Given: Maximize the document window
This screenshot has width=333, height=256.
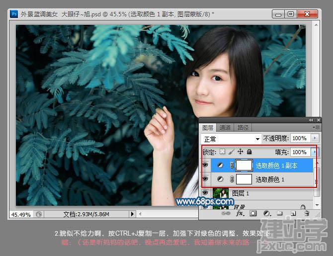Looking at the screenshot, I should 291,14.
